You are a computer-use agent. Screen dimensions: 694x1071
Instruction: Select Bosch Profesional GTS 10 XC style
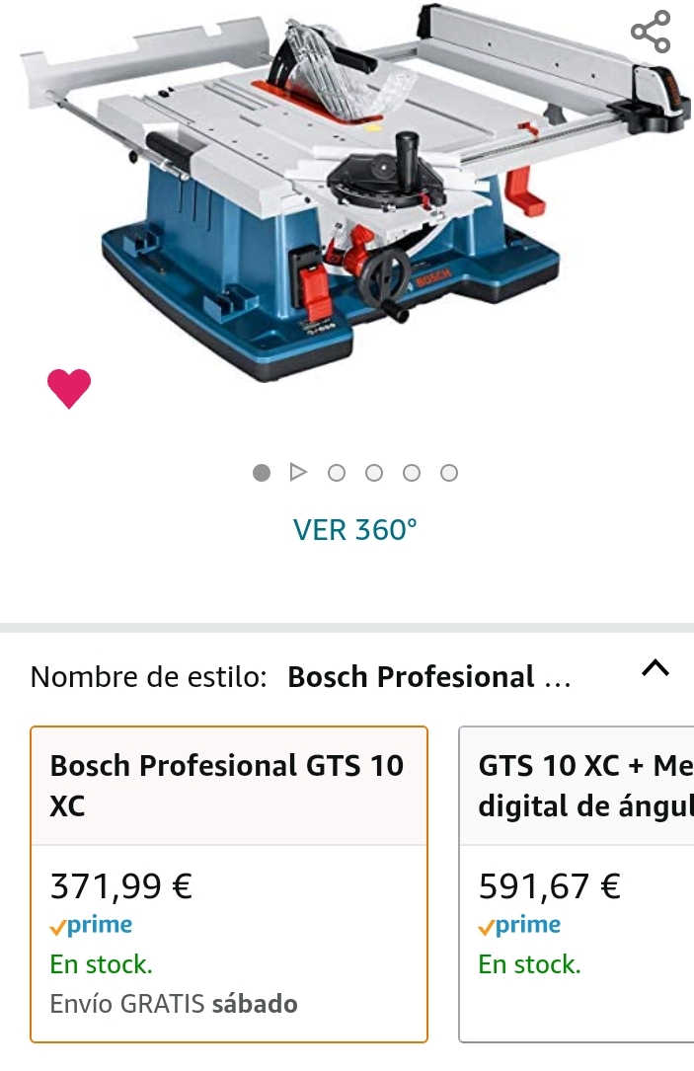pyautogui.click(x=229, y=883)
